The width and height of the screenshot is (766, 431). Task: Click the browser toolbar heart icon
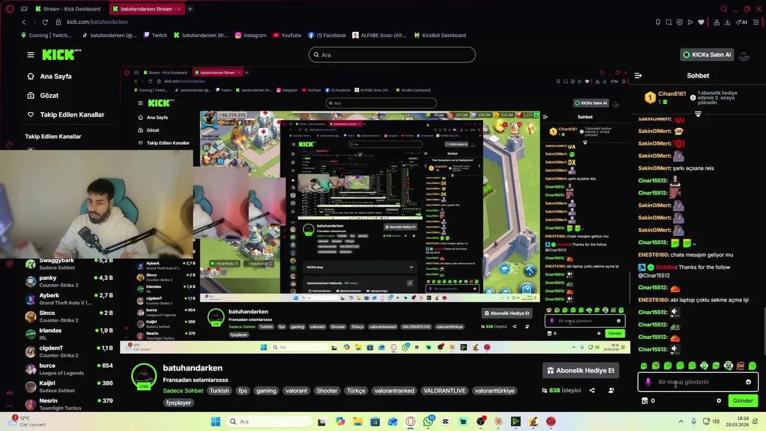pos(701,22)
